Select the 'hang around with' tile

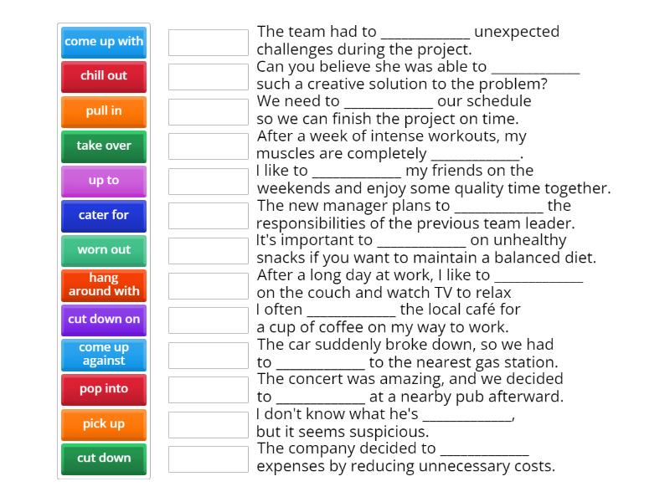click(103, 284)
